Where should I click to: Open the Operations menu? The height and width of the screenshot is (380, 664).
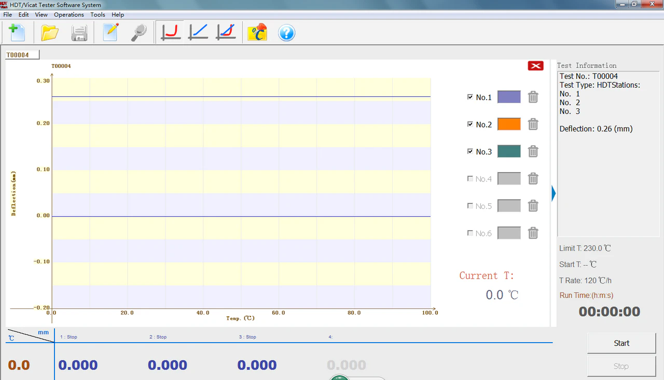68,15
